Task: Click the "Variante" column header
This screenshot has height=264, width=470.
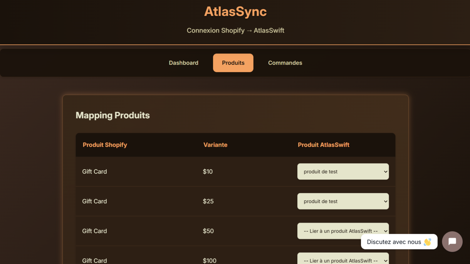Action: pyautogui.click(x=215, y=145)
